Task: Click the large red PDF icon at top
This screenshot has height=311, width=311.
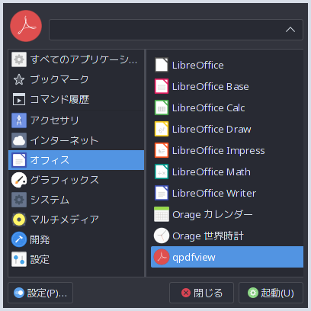Action: [26, 26]
